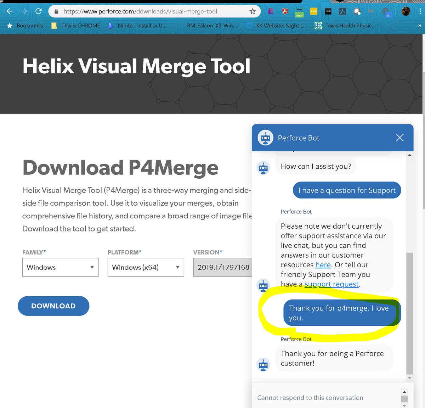Go back to the previous page

pos(10,11)
